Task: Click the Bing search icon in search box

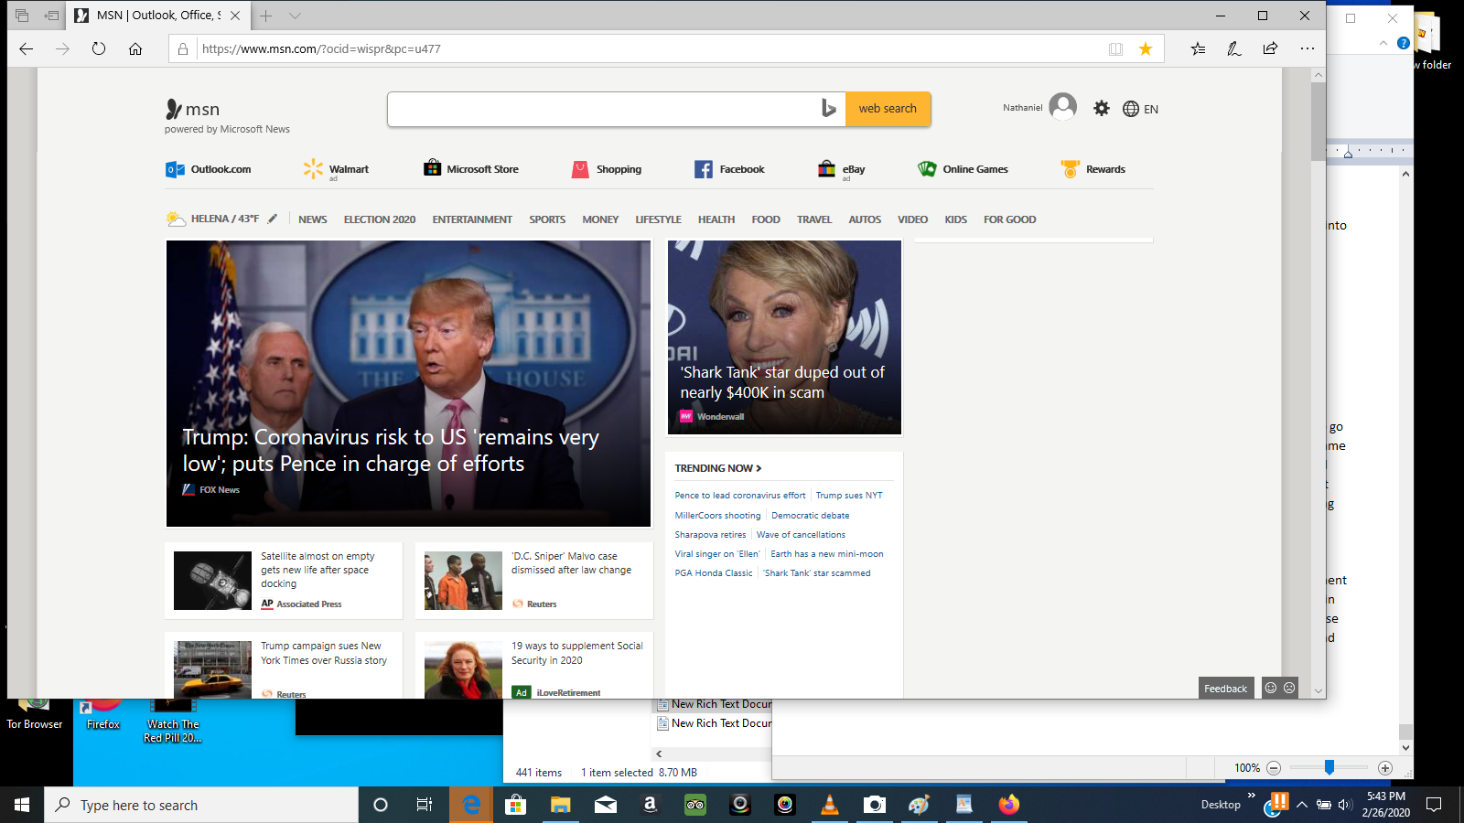Action: click(828, 109)
